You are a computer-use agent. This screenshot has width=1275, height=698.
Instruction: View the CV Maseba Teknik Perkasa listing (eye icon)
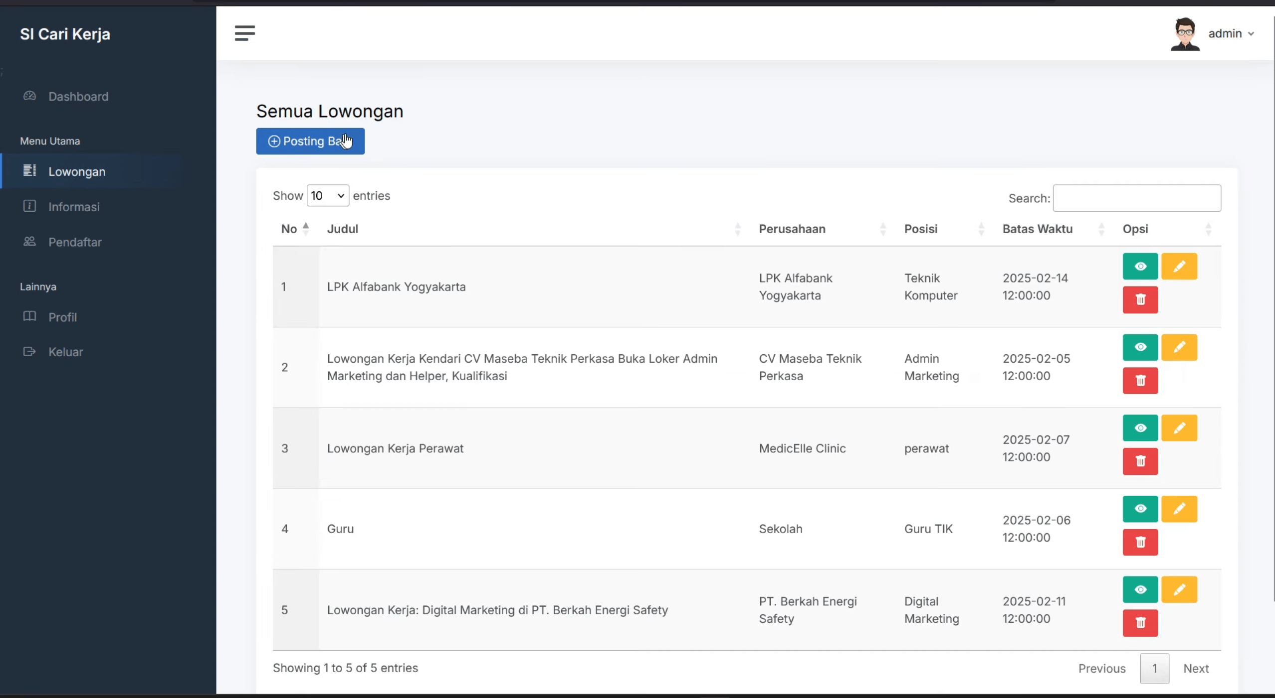1140,347
